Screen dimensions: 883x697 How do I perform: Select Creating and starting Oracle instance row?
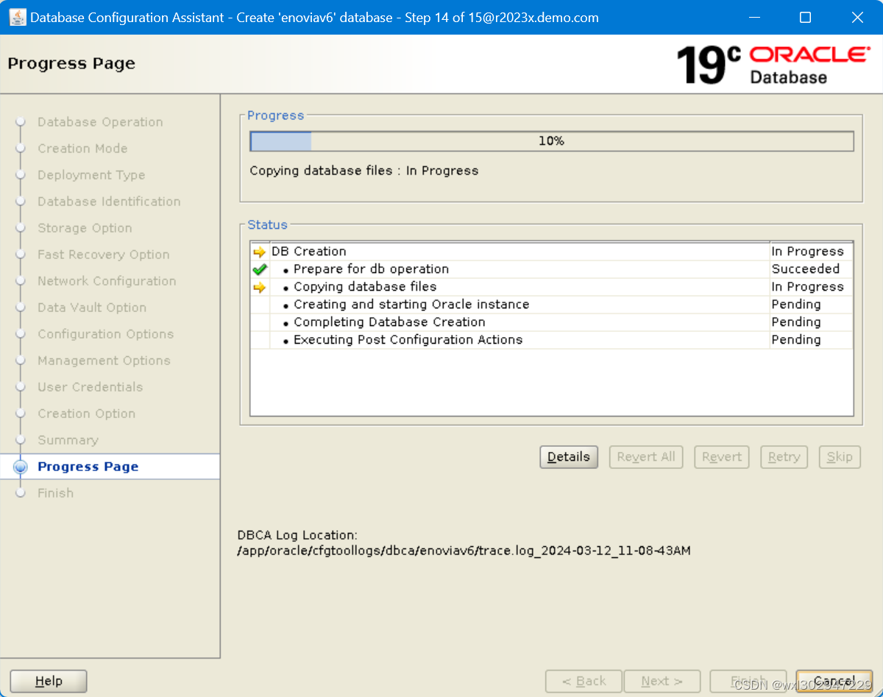coord(552,305)
